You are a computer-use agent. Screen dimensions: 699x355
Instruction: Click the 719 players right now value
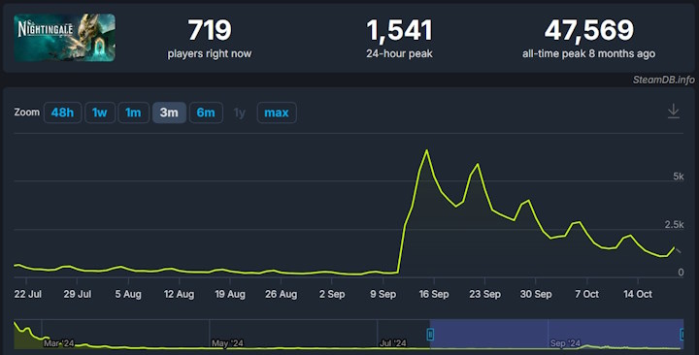tap(210, 30)
